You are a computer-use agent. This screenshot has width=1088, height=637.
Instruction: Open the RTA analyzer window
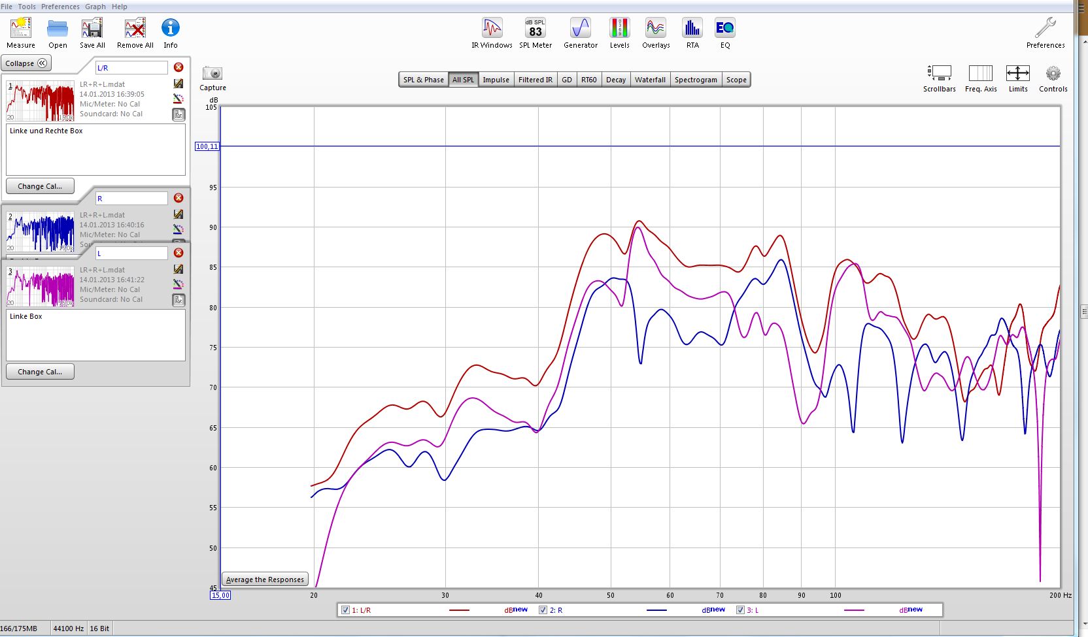click(692, 28)
